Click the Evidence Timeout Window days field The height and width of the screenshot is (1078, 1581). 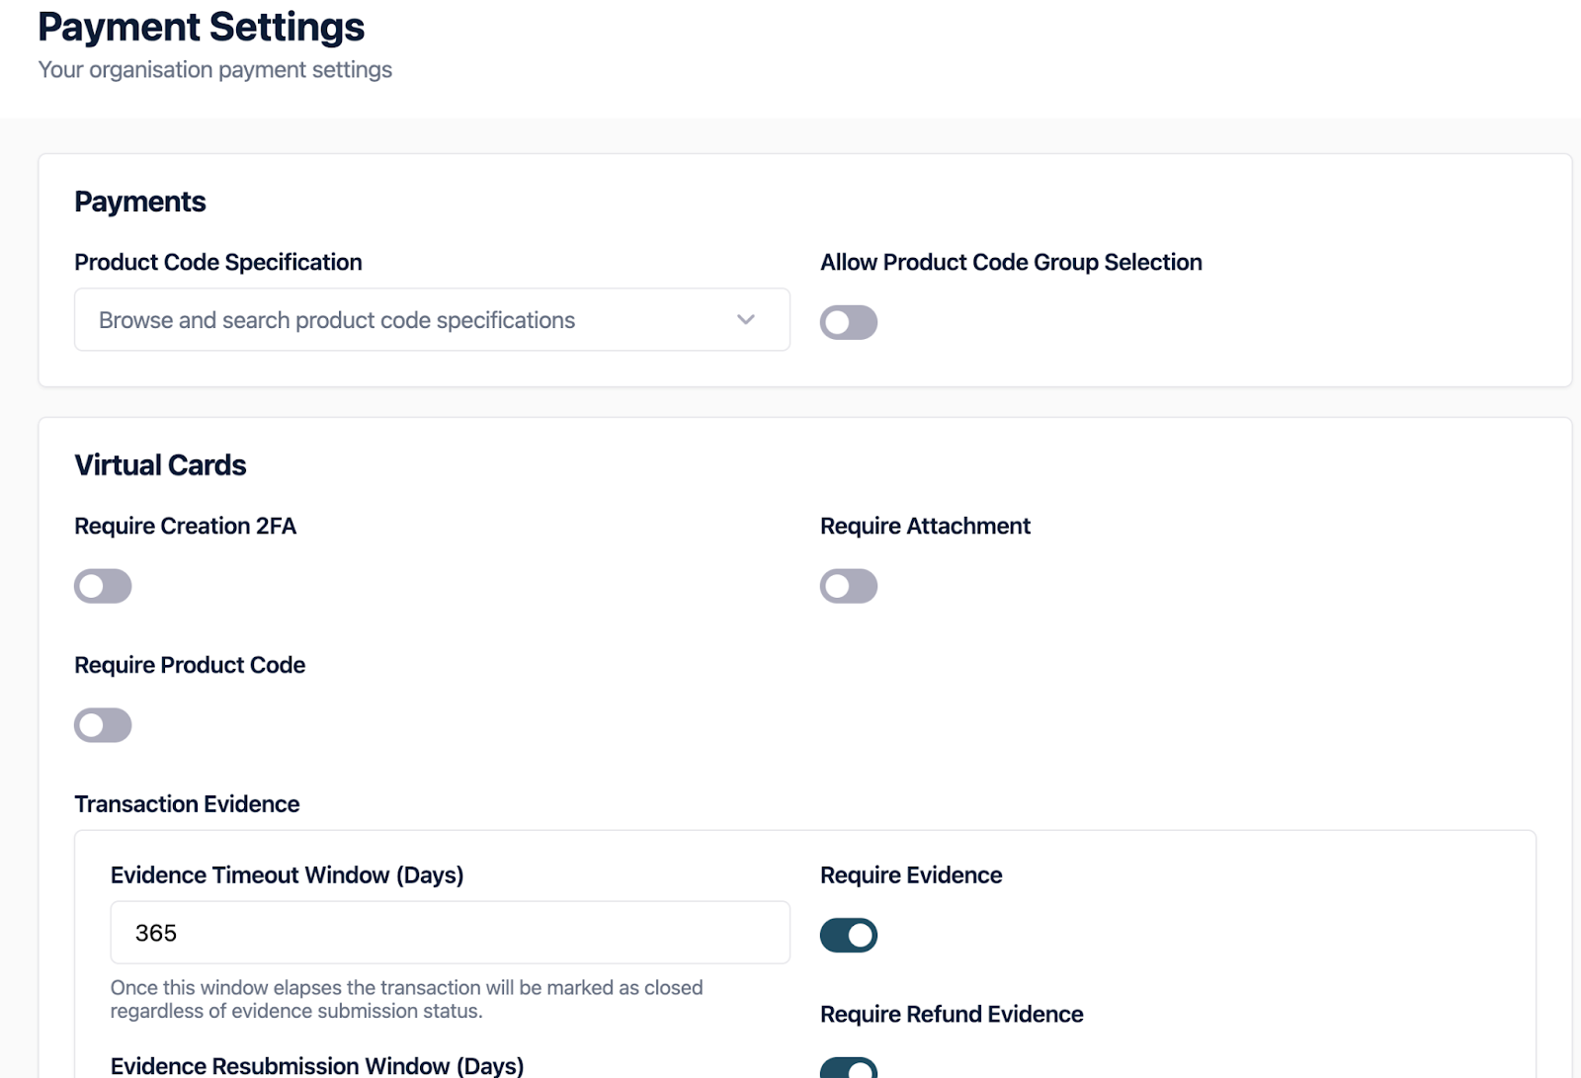(450, 933)
